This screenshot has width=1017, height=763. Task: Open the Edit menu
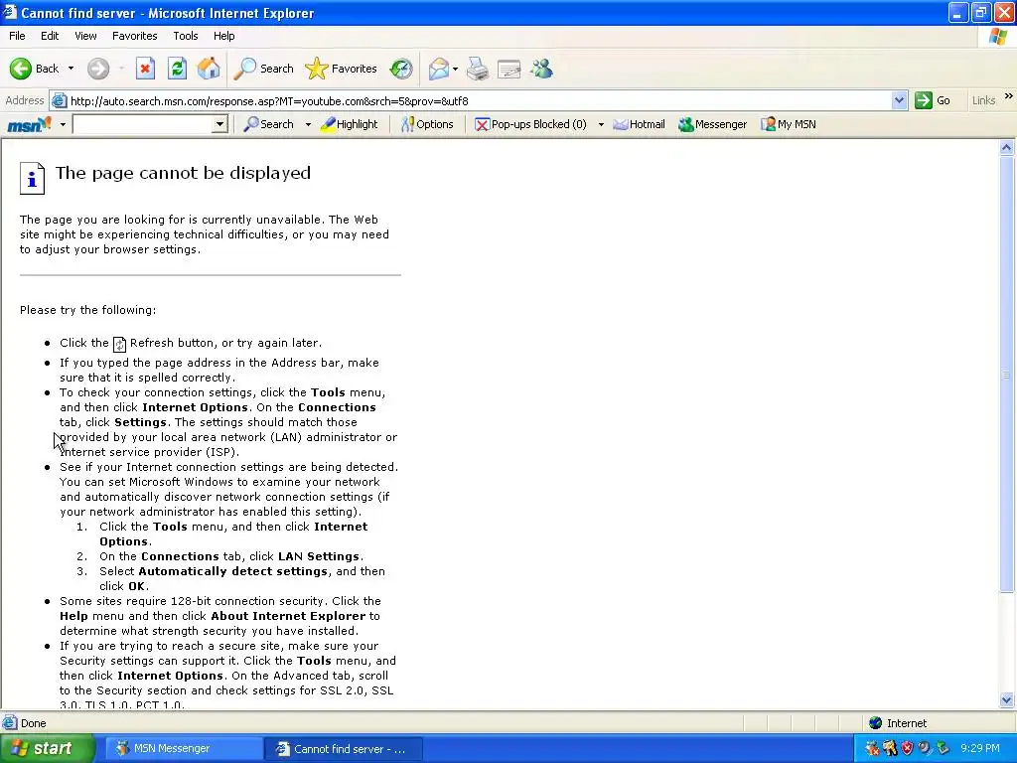coord(50,36)
